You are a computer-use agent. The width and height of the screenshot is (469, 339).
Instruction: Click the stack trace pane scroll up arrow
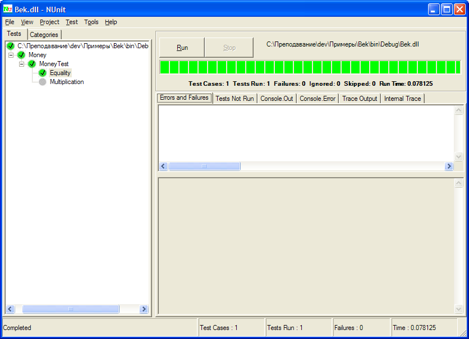pos(458,183)
